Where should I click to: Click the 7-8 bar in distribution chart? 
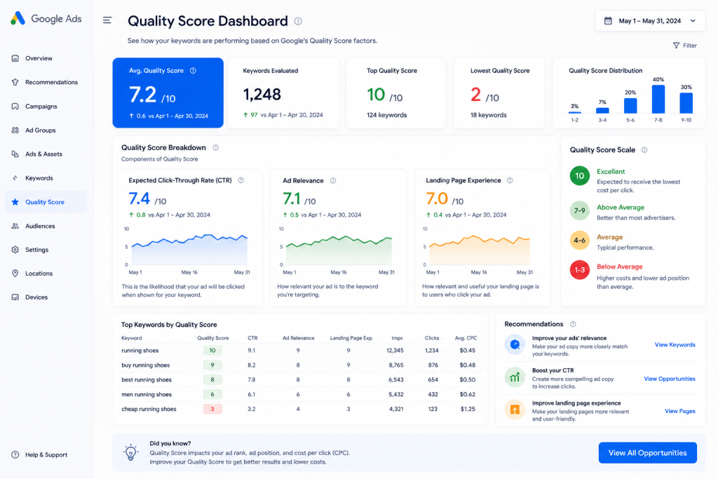coord(658,99)
